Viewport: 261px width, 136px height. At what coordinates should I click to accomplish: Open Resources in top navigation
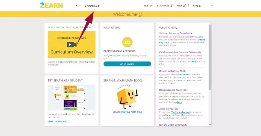click(163, 6)
